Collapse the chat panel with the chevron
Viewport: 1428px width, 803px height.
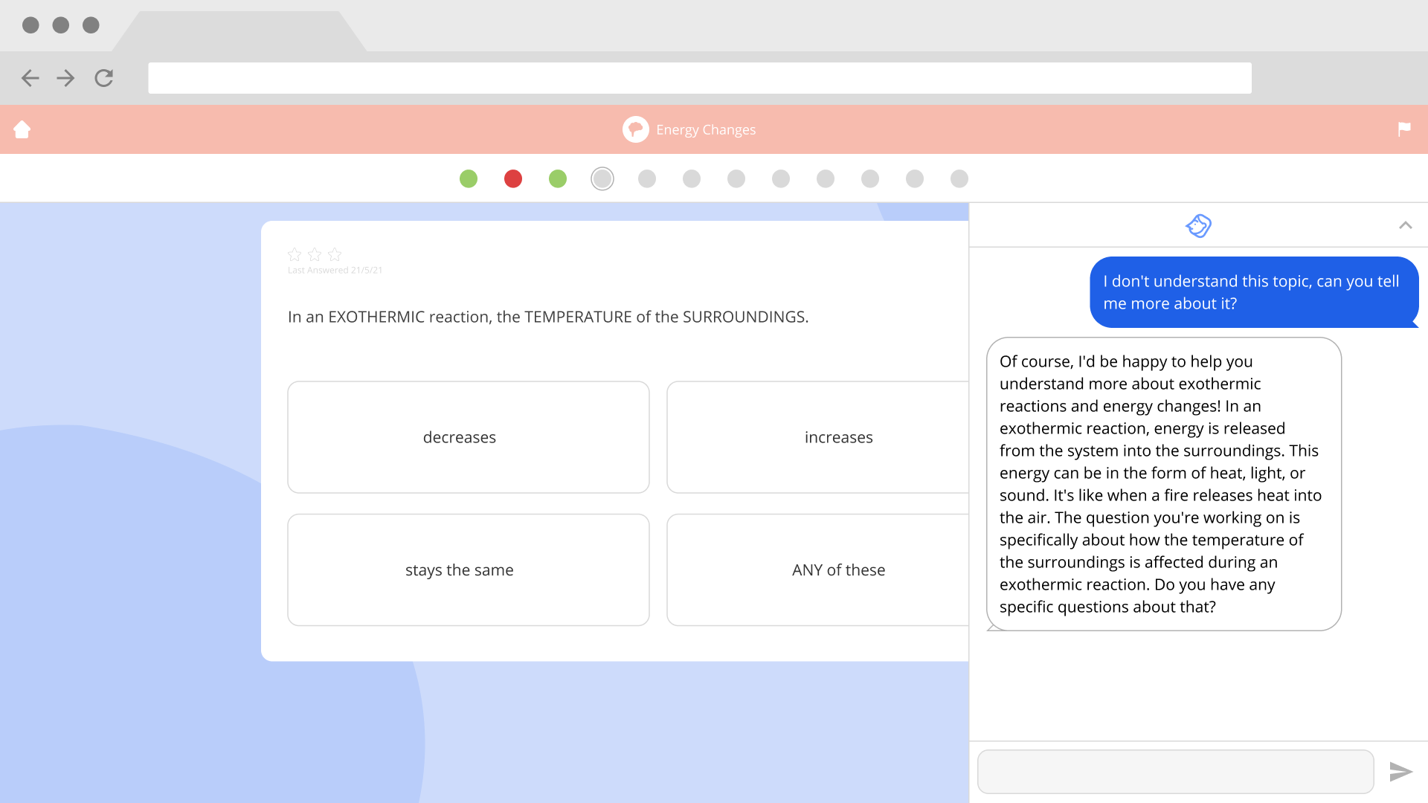(1405, 225)
